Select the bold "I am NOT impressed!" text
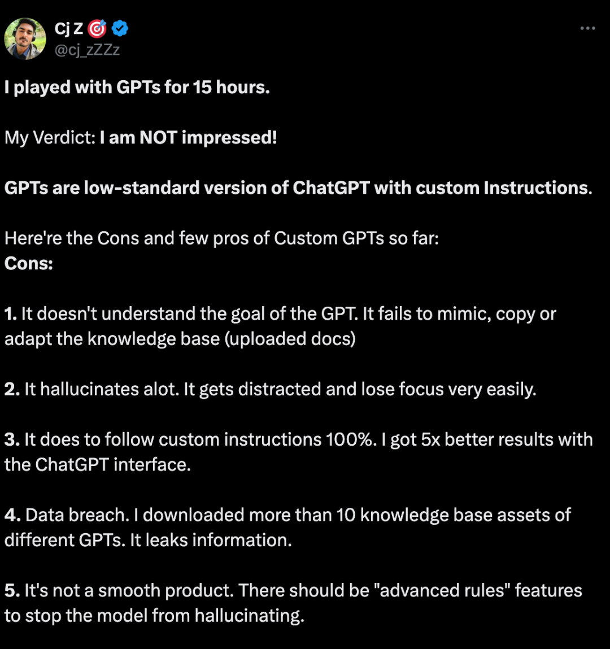 point(188,137)
